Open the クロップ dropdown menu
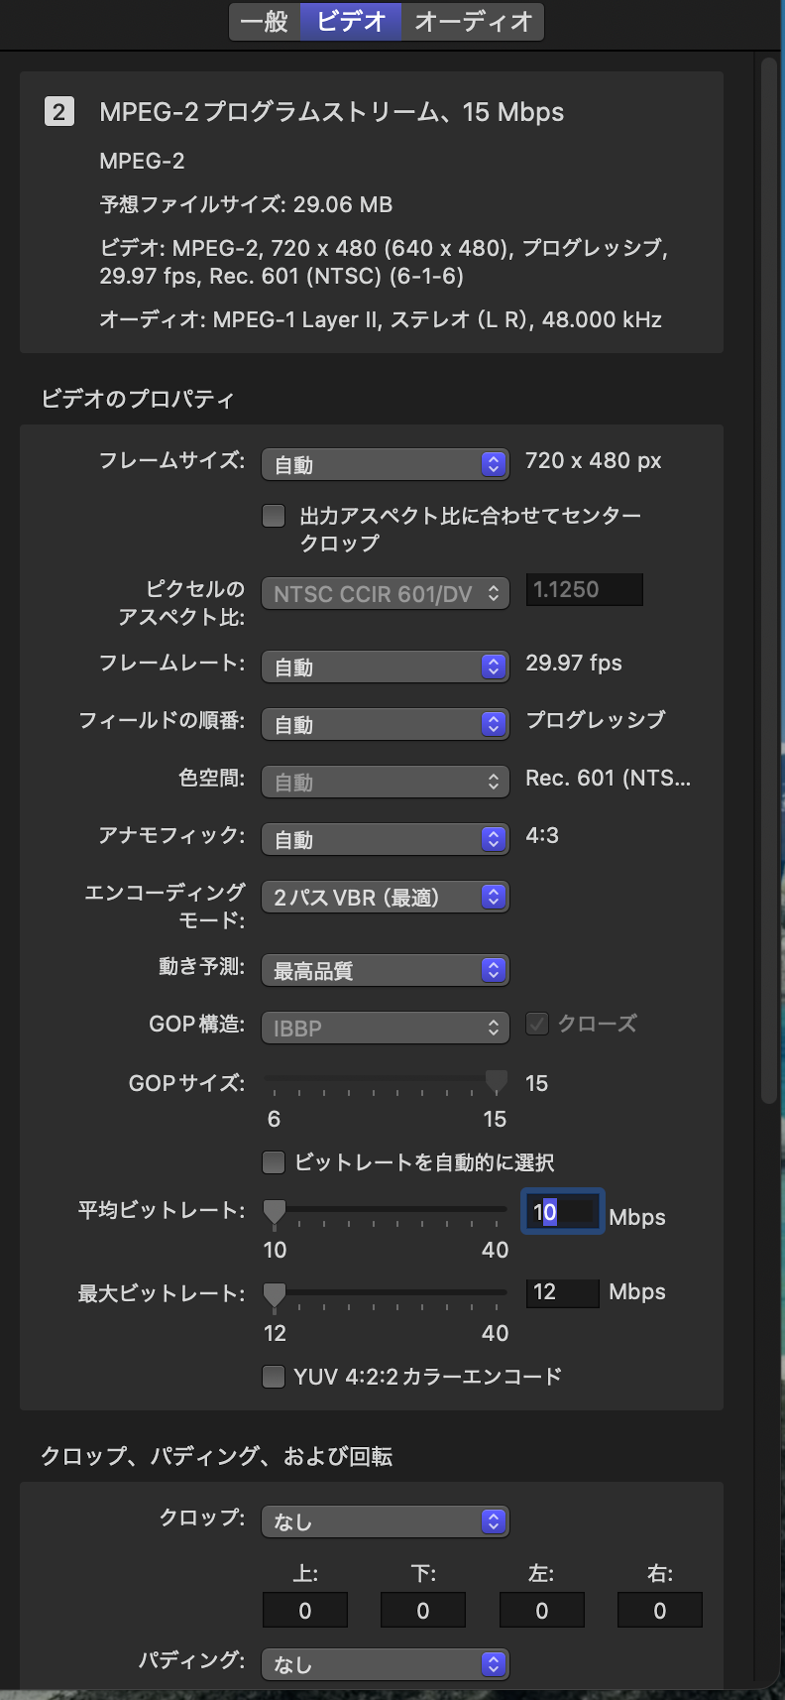This screenshot has height=1700, width=785. [385, 1521]
